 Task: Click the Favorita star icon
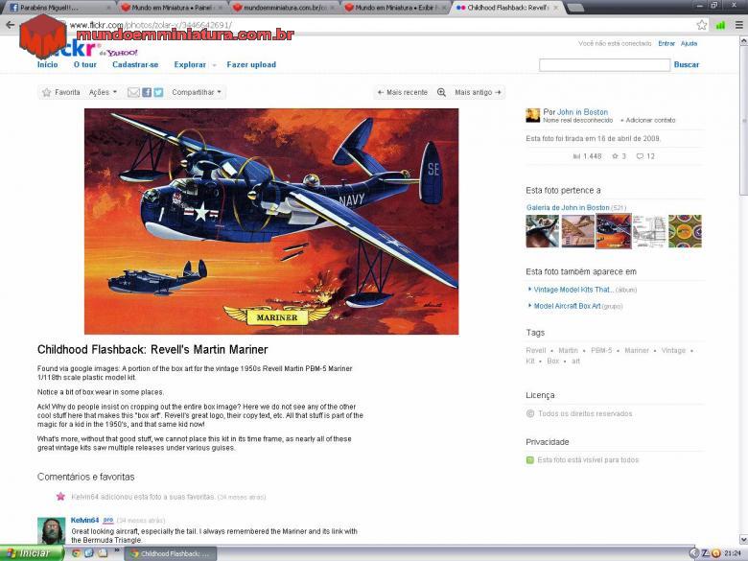pos(47,93)
